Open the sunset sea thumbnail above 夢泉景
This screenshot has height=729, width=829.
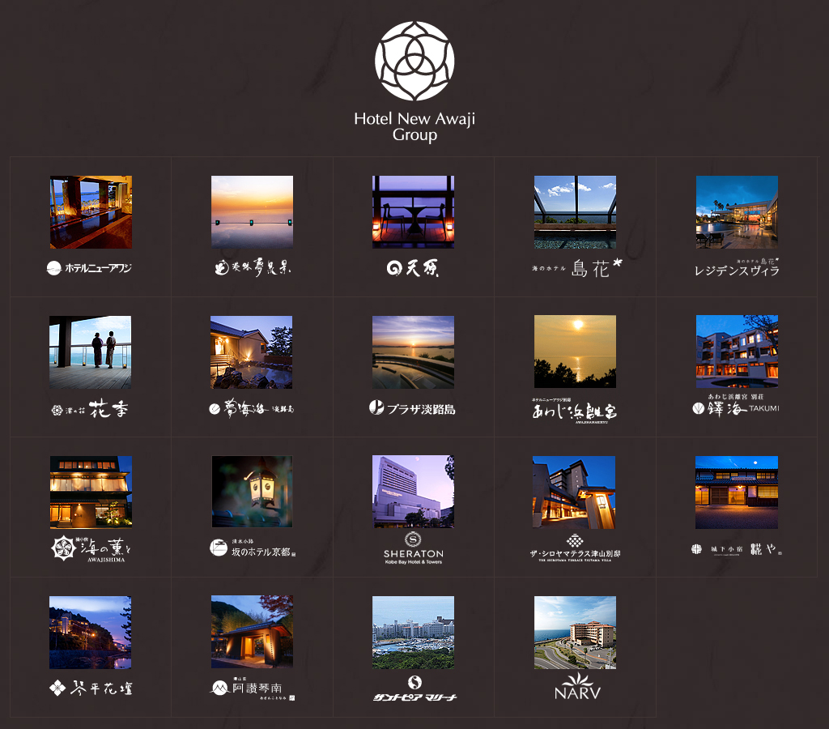(253, 212)
